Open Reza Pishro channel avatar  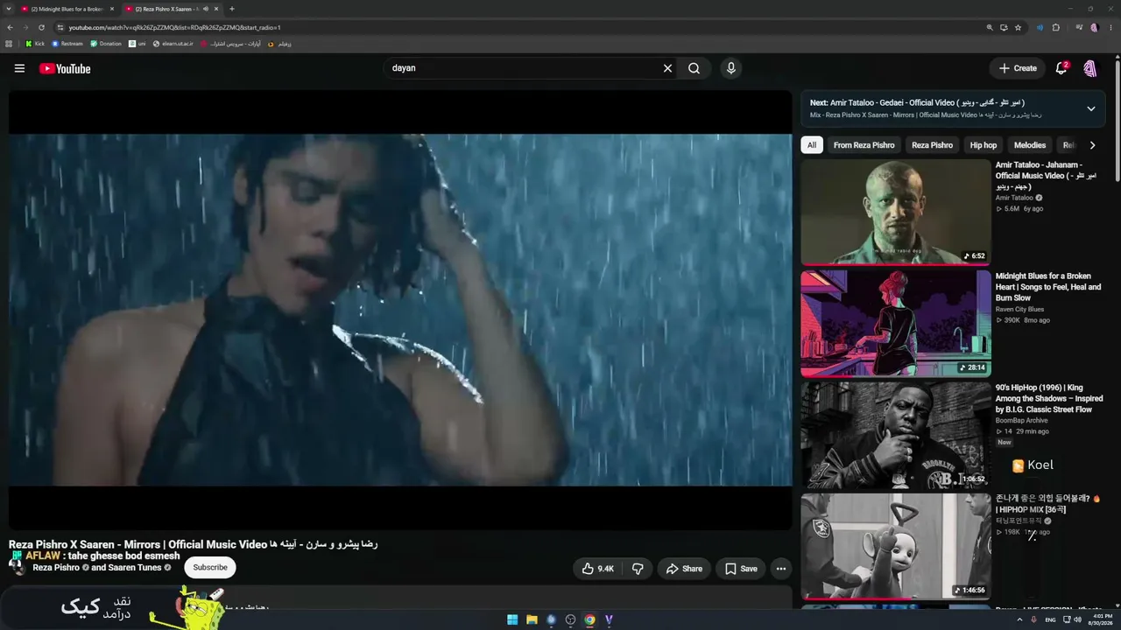[17, 565]
